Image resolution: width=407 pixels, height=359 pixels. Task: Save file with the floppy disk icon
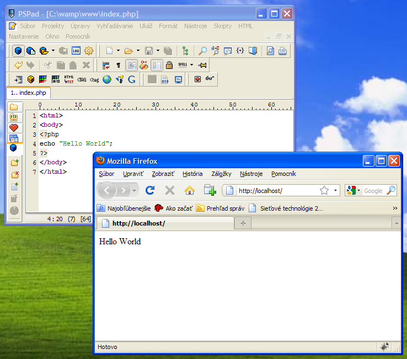[x=149, y=51]
